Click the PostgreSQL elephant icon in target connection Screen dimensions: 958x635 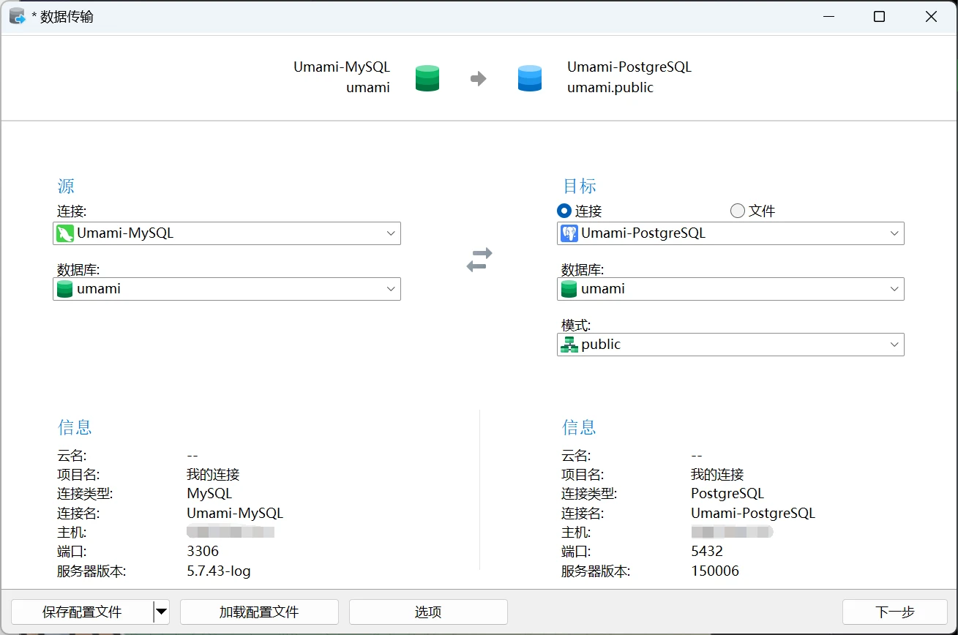coord(569,234)
